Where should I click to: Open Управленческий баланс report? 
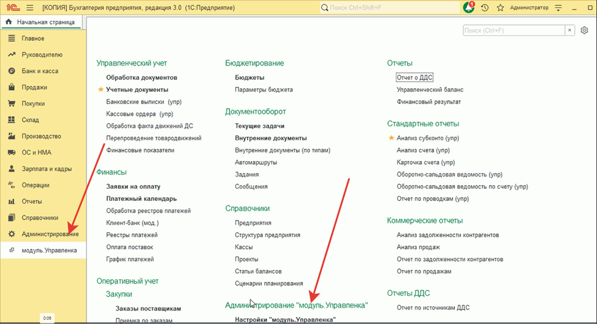[430, 90]
